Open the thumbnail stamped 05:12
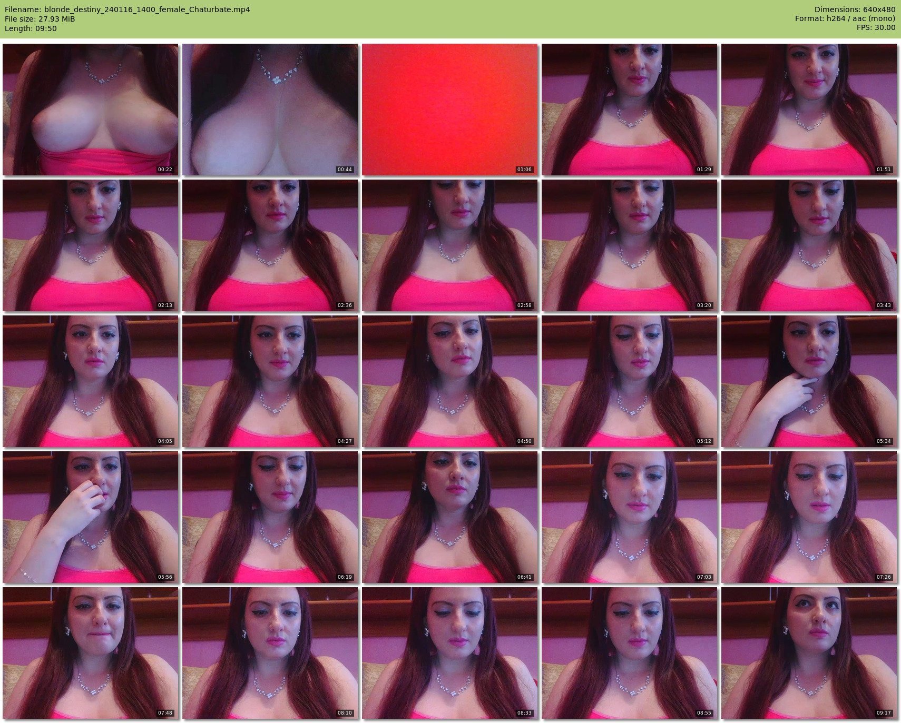 (629, 381)
